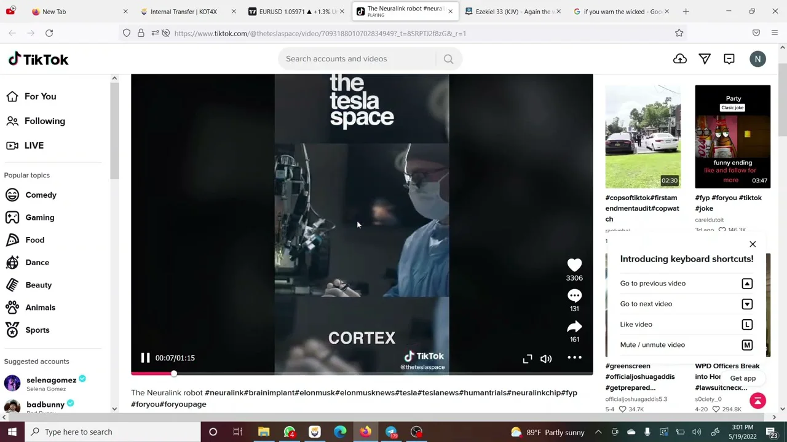This screenshot has height=442, width=787.
Task: Click the site security padlock icon
Action: pyautogui.click(x=141, y=33)
